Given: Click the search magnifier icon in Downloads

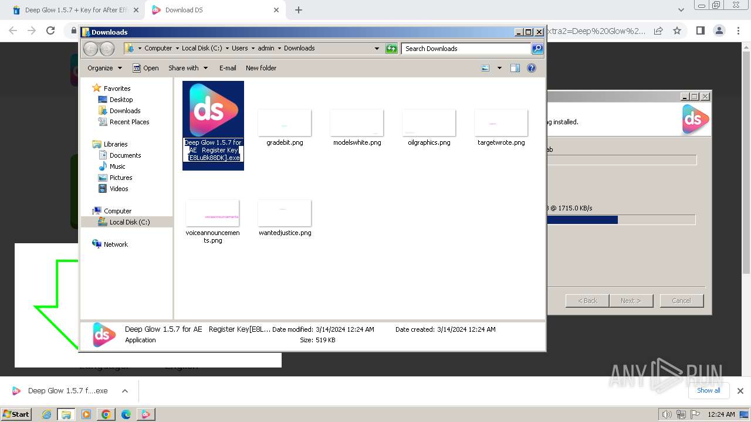Looking at the screenshot, I should tap(537, 49).
